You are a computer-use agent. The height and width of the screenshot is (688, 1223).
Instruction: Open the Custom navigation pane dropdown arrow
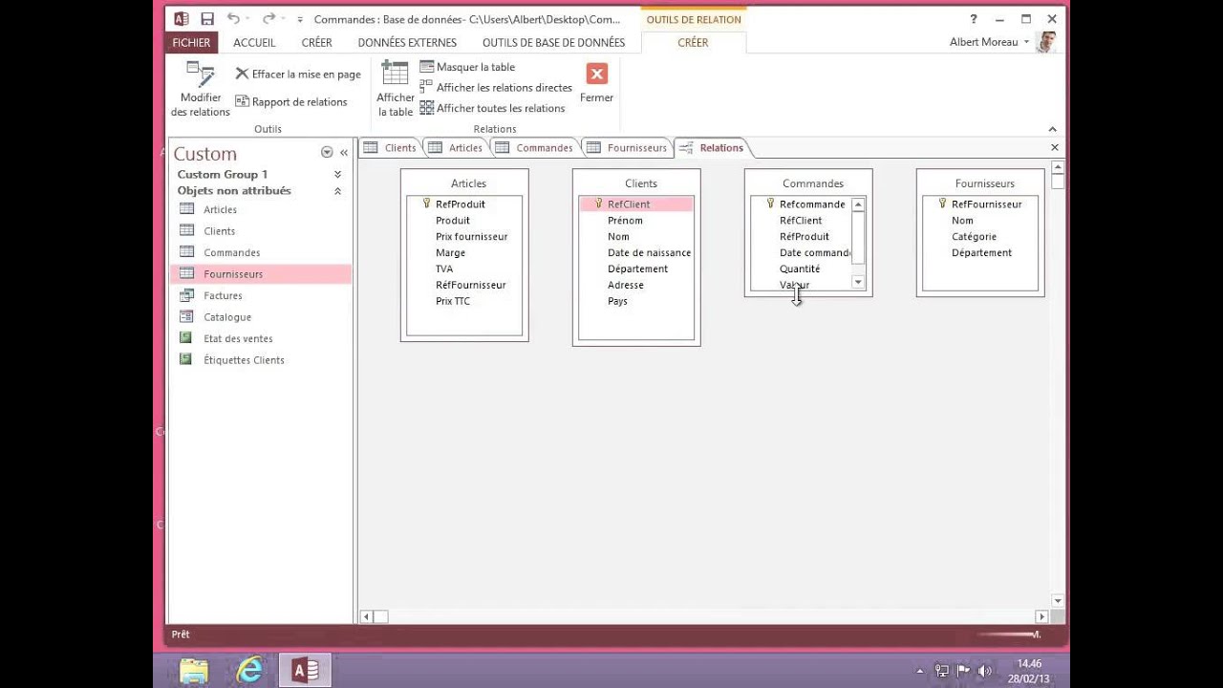point(327,153)
